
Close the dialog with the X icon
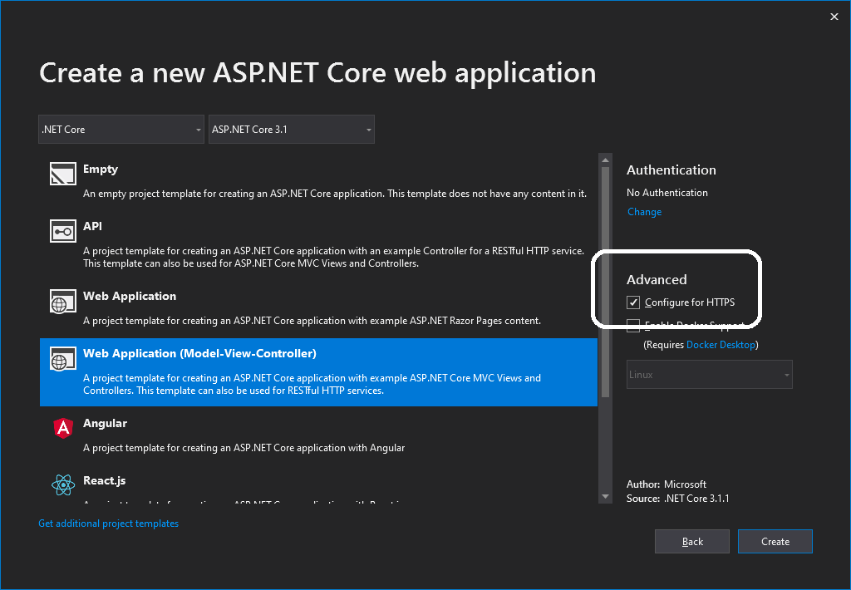(x=834, y=17)
